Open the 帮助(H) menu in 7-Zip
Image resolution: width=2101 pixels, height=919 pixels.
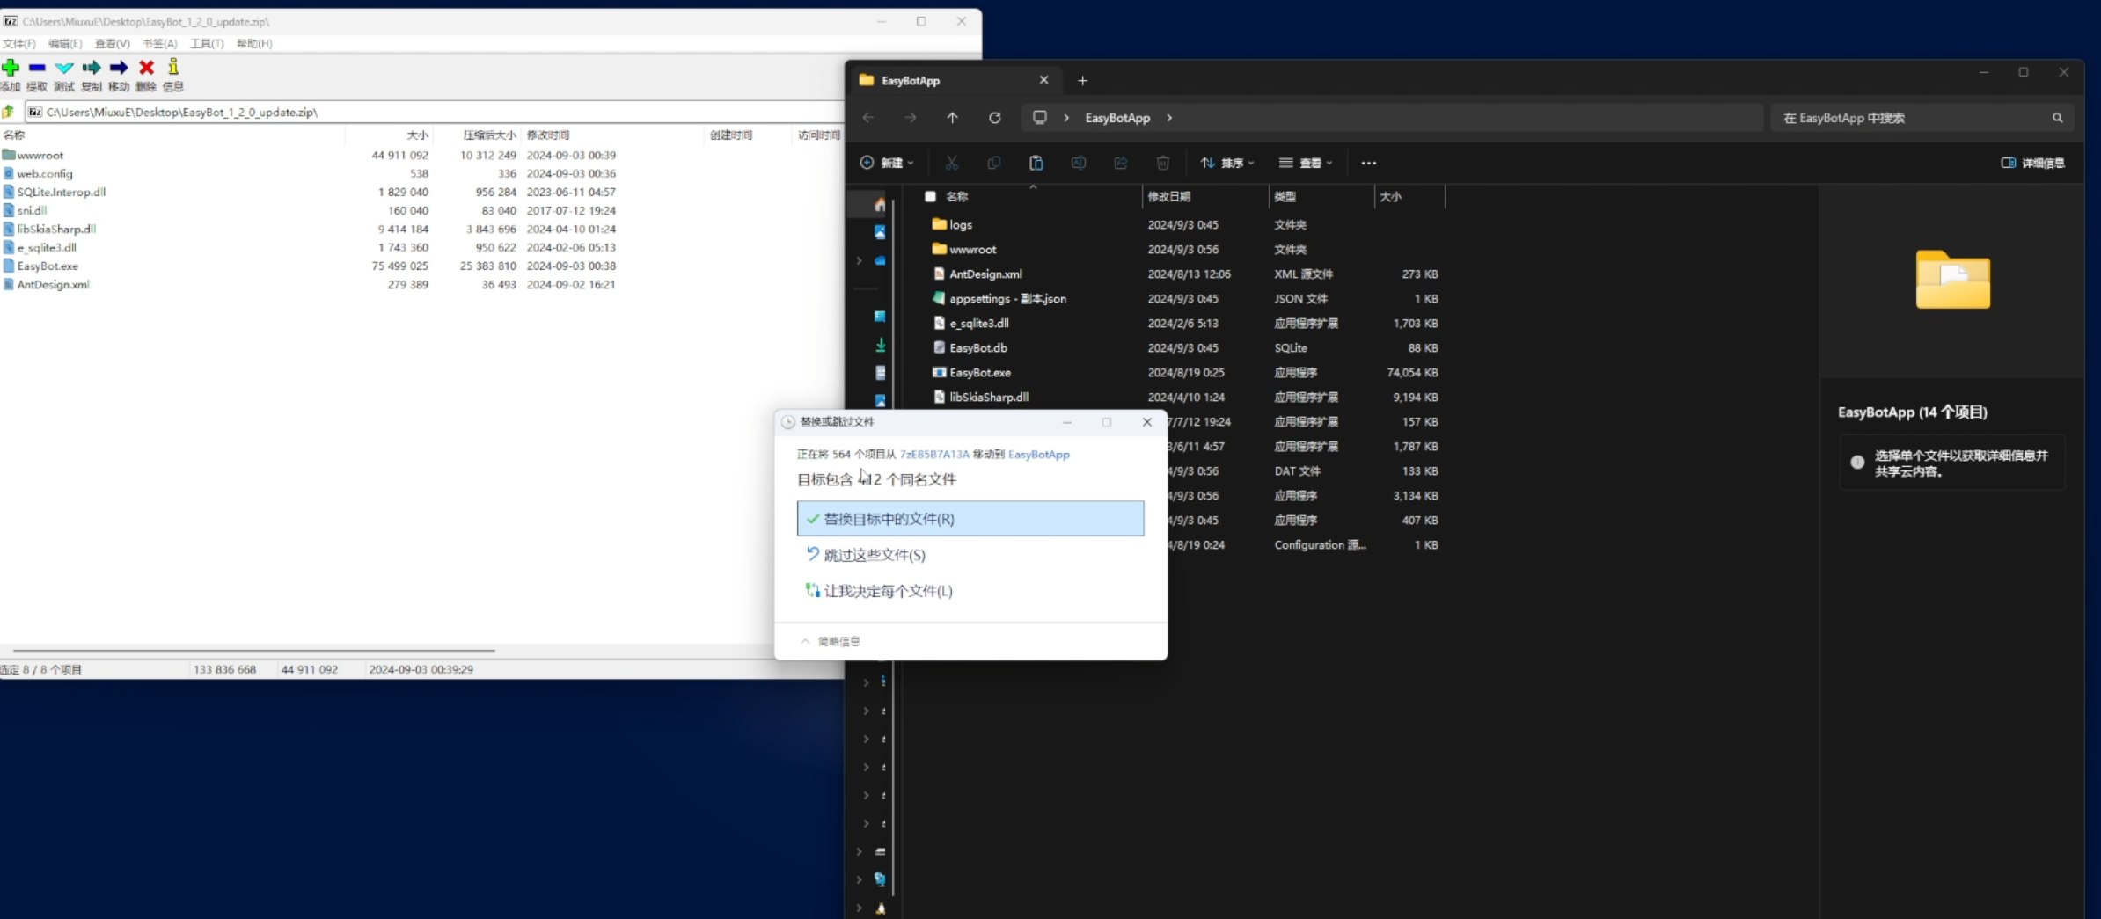click(254, 44)
